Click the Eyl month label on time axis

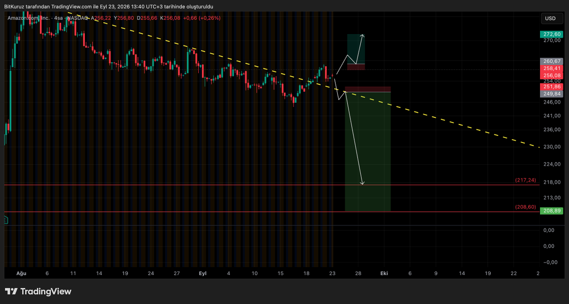coord(202,274)
